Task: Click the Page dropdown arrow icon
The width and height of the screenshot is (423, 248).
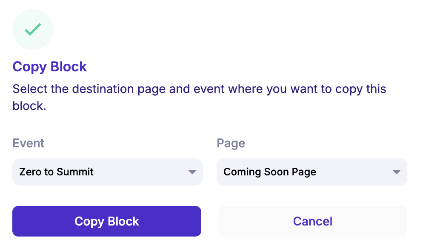Action: pyautogui.click(x=397, y=172)
